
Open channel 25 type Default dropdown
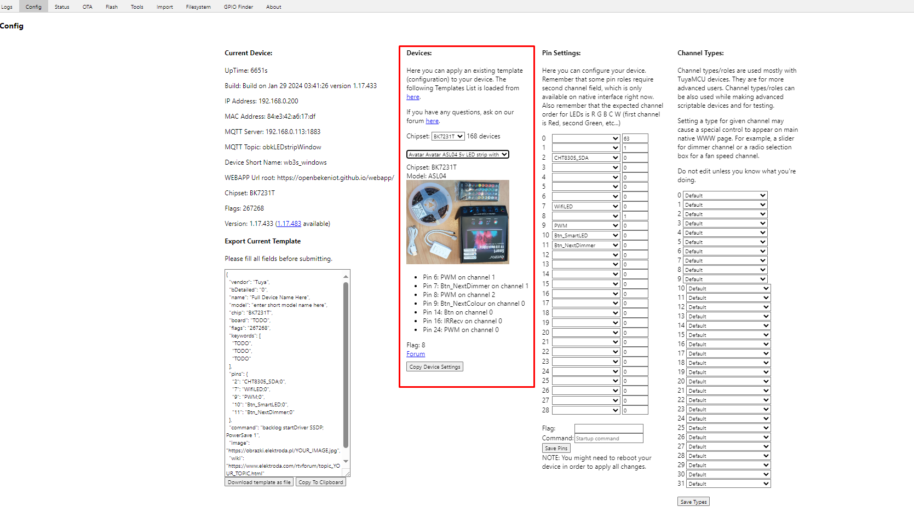point(728,428)
